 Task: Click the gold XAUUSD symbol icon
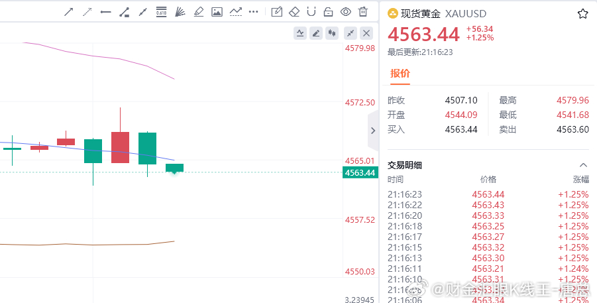(x=392, y=14)
